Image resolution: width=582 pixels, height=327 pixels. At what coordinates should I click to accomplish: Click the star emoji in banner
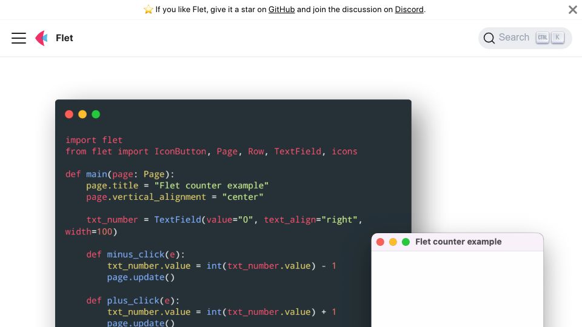pyautogui.click(x=148, y=10)
